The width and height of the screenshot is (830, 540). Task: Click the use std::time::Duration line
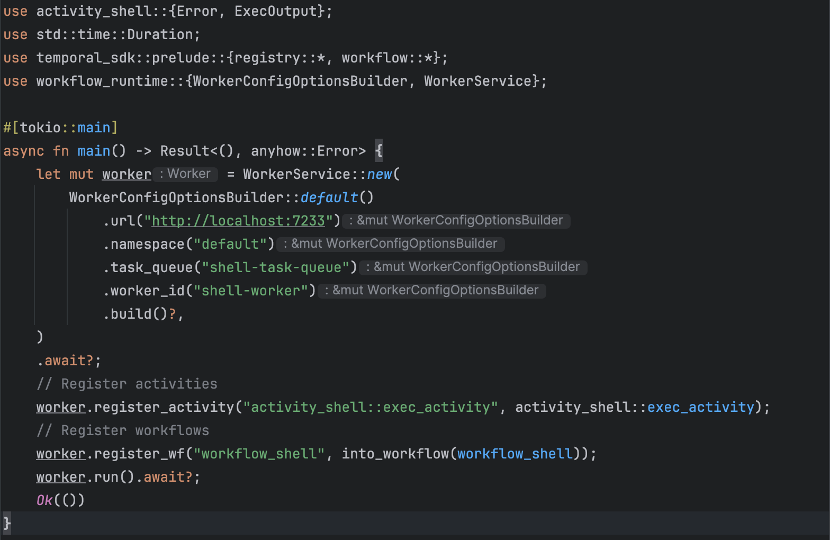pyautogui.click(x=102, y=34)
